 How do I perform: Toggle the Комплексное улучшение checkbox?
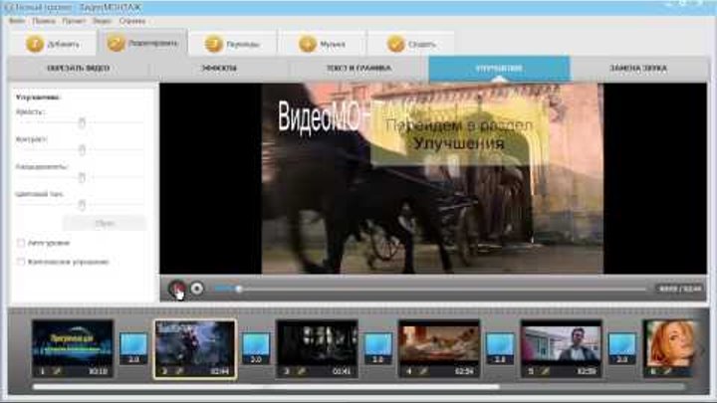(x=22, y=262)
